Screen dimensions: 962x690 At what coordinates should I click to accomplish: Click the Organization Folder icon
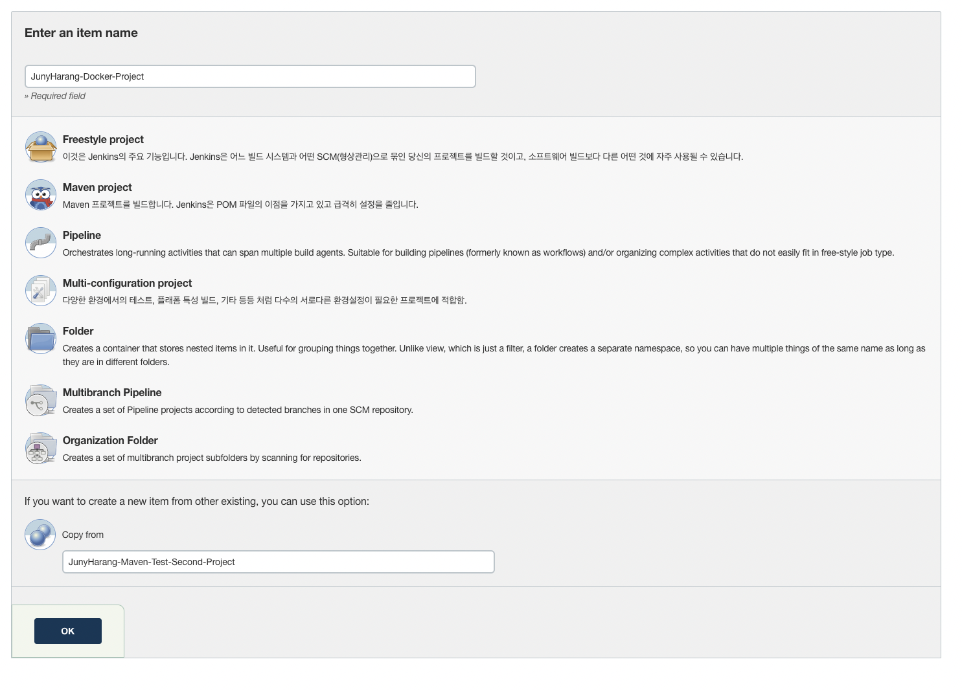point(41,448)
